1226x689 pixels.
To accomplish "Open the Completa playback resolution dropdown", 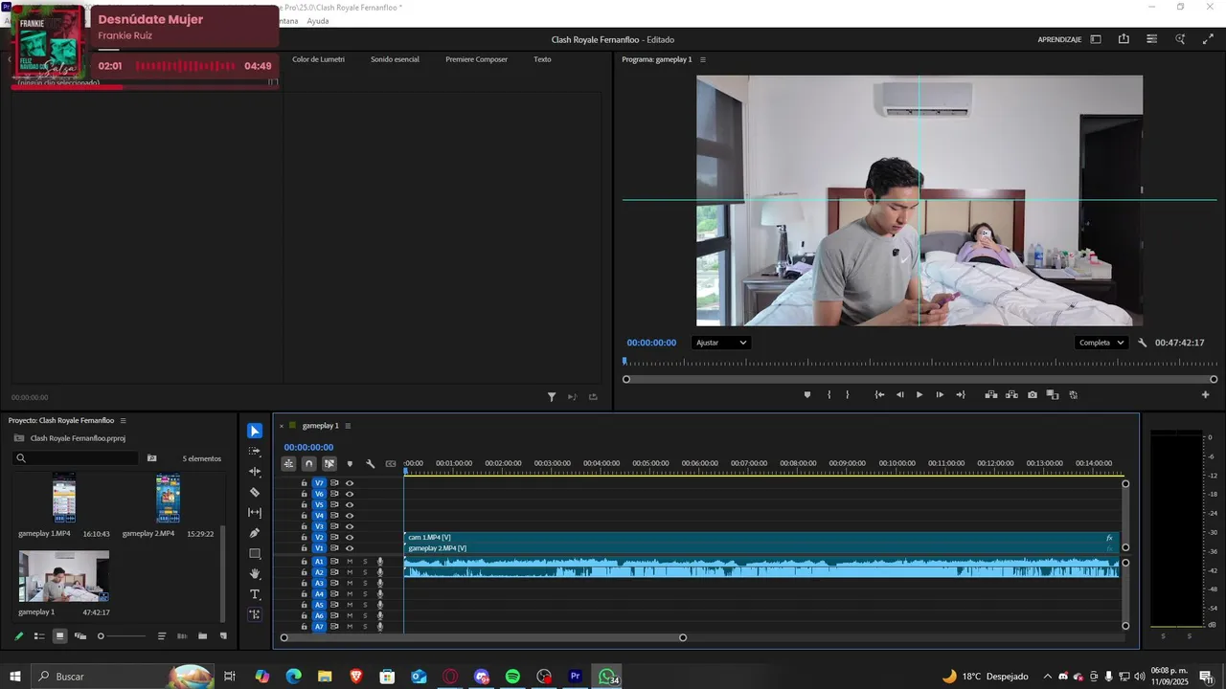I will (x=1101, y=343).
